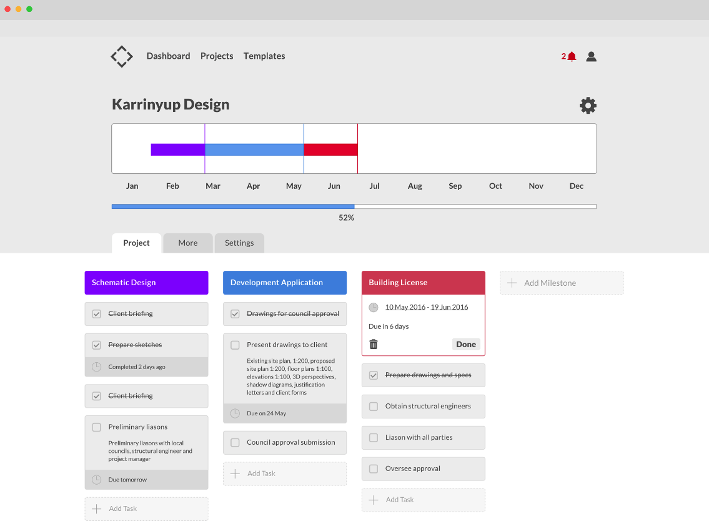Click Add Task text under Building License
This screenshot has height=531, width=709.
[400, 500]
